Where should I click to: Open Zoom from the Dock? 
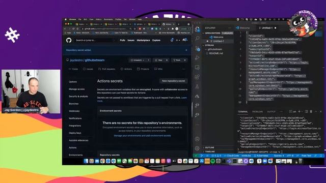click(x=265, y=161)
